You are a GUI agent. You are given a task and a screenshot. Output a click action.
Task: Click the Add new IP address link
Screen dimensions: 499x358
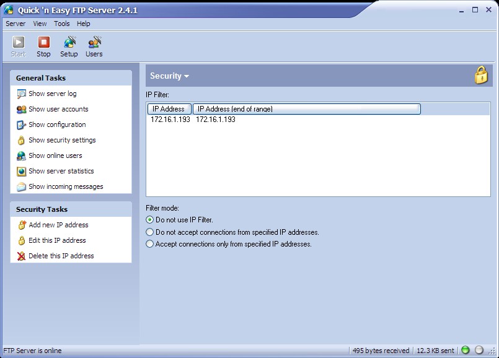(58, 225)
